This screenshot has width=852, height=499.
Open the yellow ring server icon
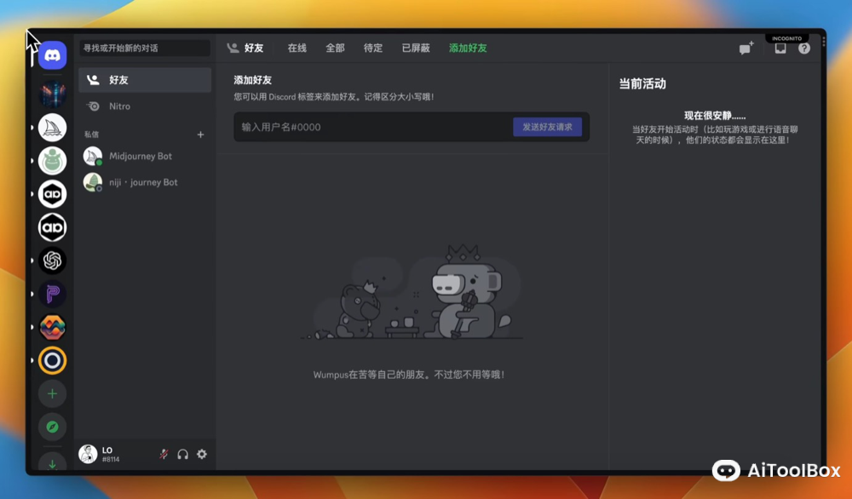click(52, 360)
